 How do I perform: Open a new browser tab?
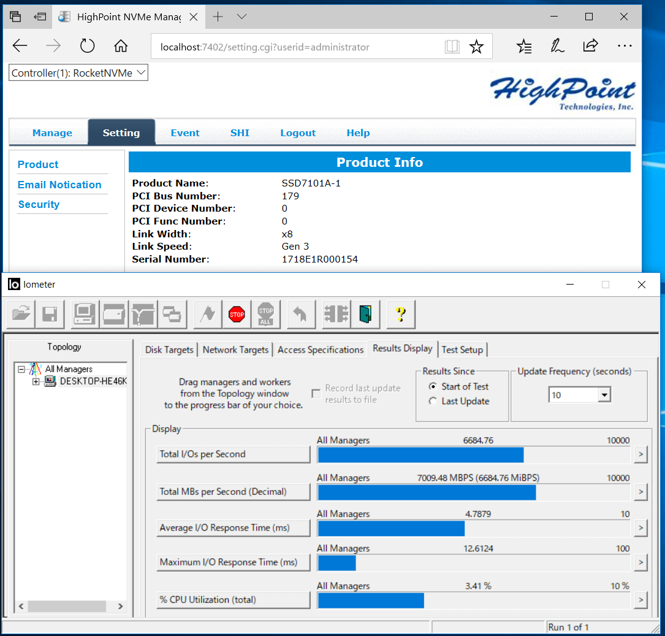218,17
